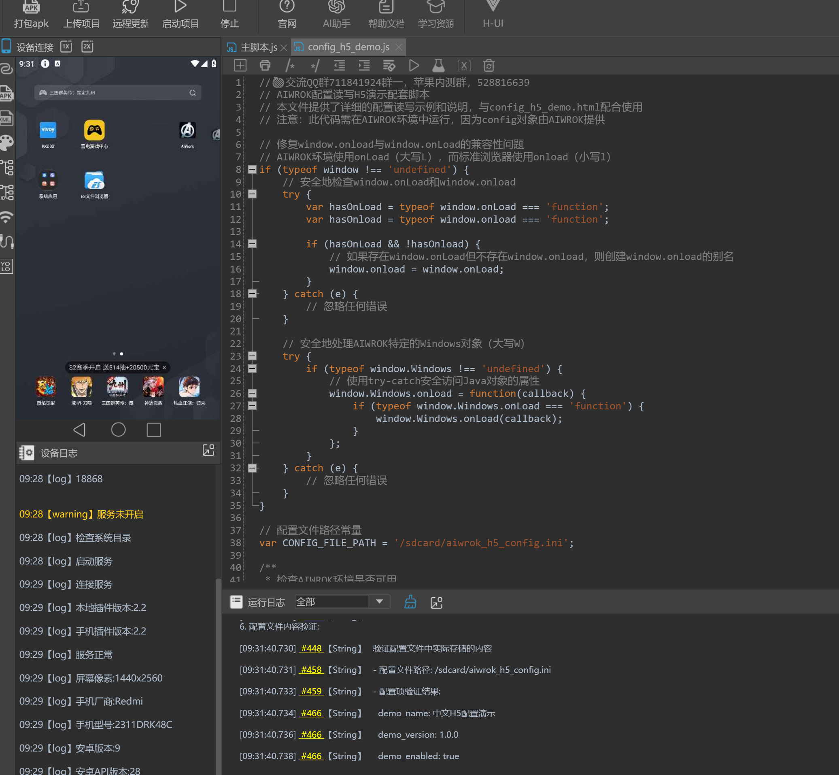Click the flask test icon
Viewport: 839px width, 775px height.
(x=438, y=66)
